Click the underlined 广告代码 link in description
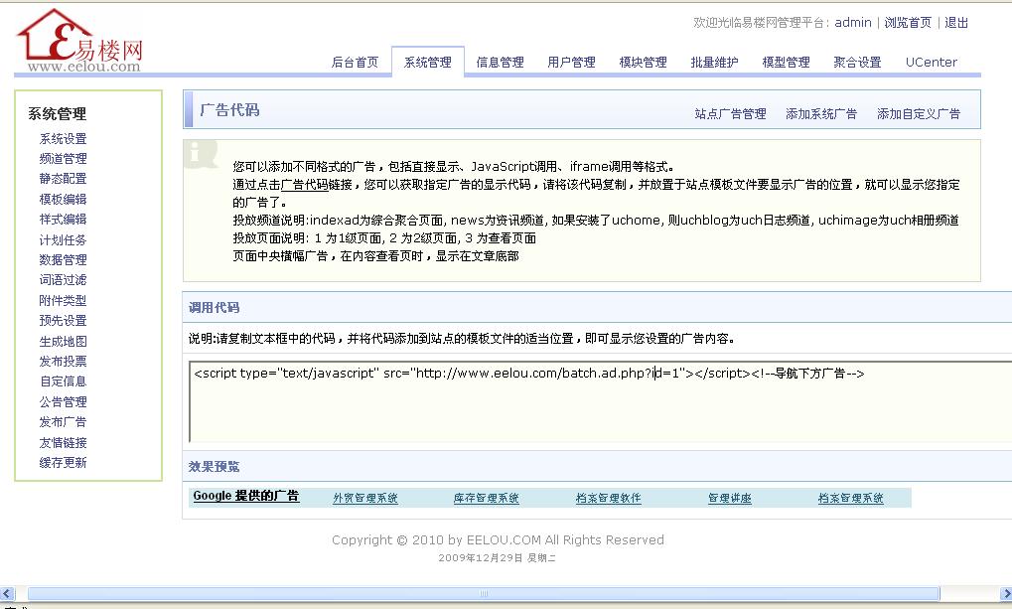 [x=305, y=185]
